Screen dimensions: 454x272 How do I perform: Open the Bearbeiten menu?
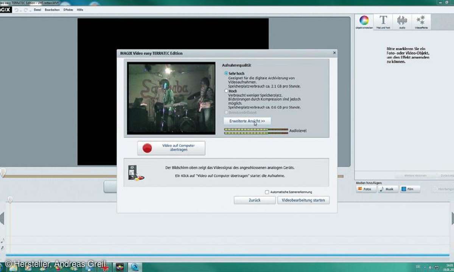click(x=52, y=10)
